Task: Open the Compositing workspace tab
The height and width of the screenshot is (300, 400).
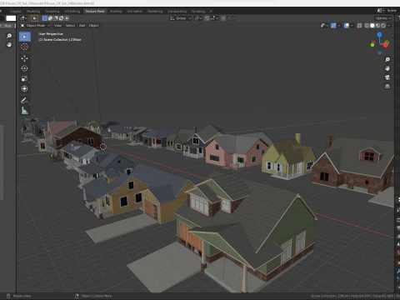Action: click(x=177, y=12)
